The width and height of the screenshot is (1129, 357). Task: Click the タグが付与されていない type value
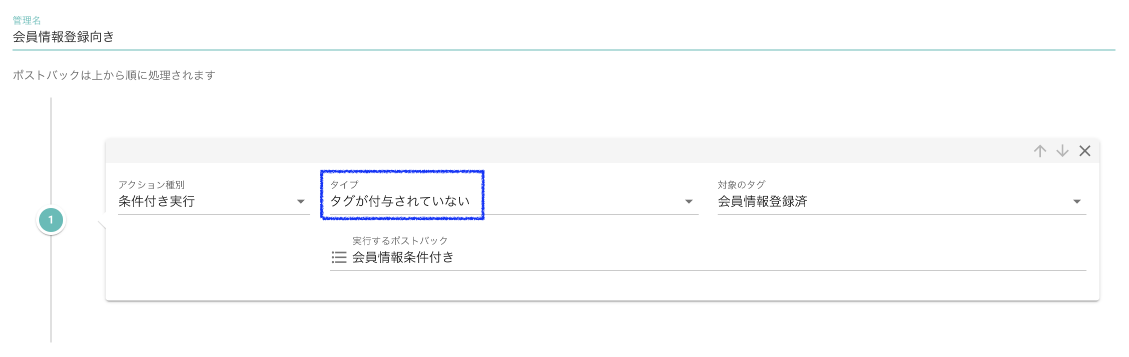pyautogui.click(x=400, y=201)
